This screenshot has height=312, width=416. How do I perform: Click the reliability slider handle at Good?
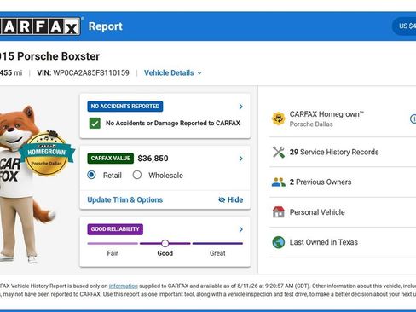pyautogui.click(x=165, y=243)
